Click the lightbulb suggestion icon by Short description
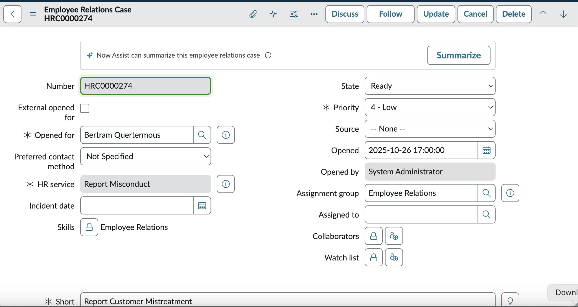The height and width of the screenshot is (307, 578). click(510, 300)
